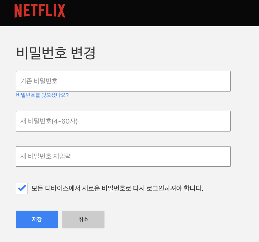
Task: Click the 비밀번호 변경 heading text
Action: [56, 53]
